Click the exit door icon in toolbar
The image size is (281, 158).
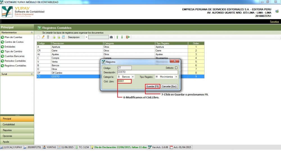128,37
